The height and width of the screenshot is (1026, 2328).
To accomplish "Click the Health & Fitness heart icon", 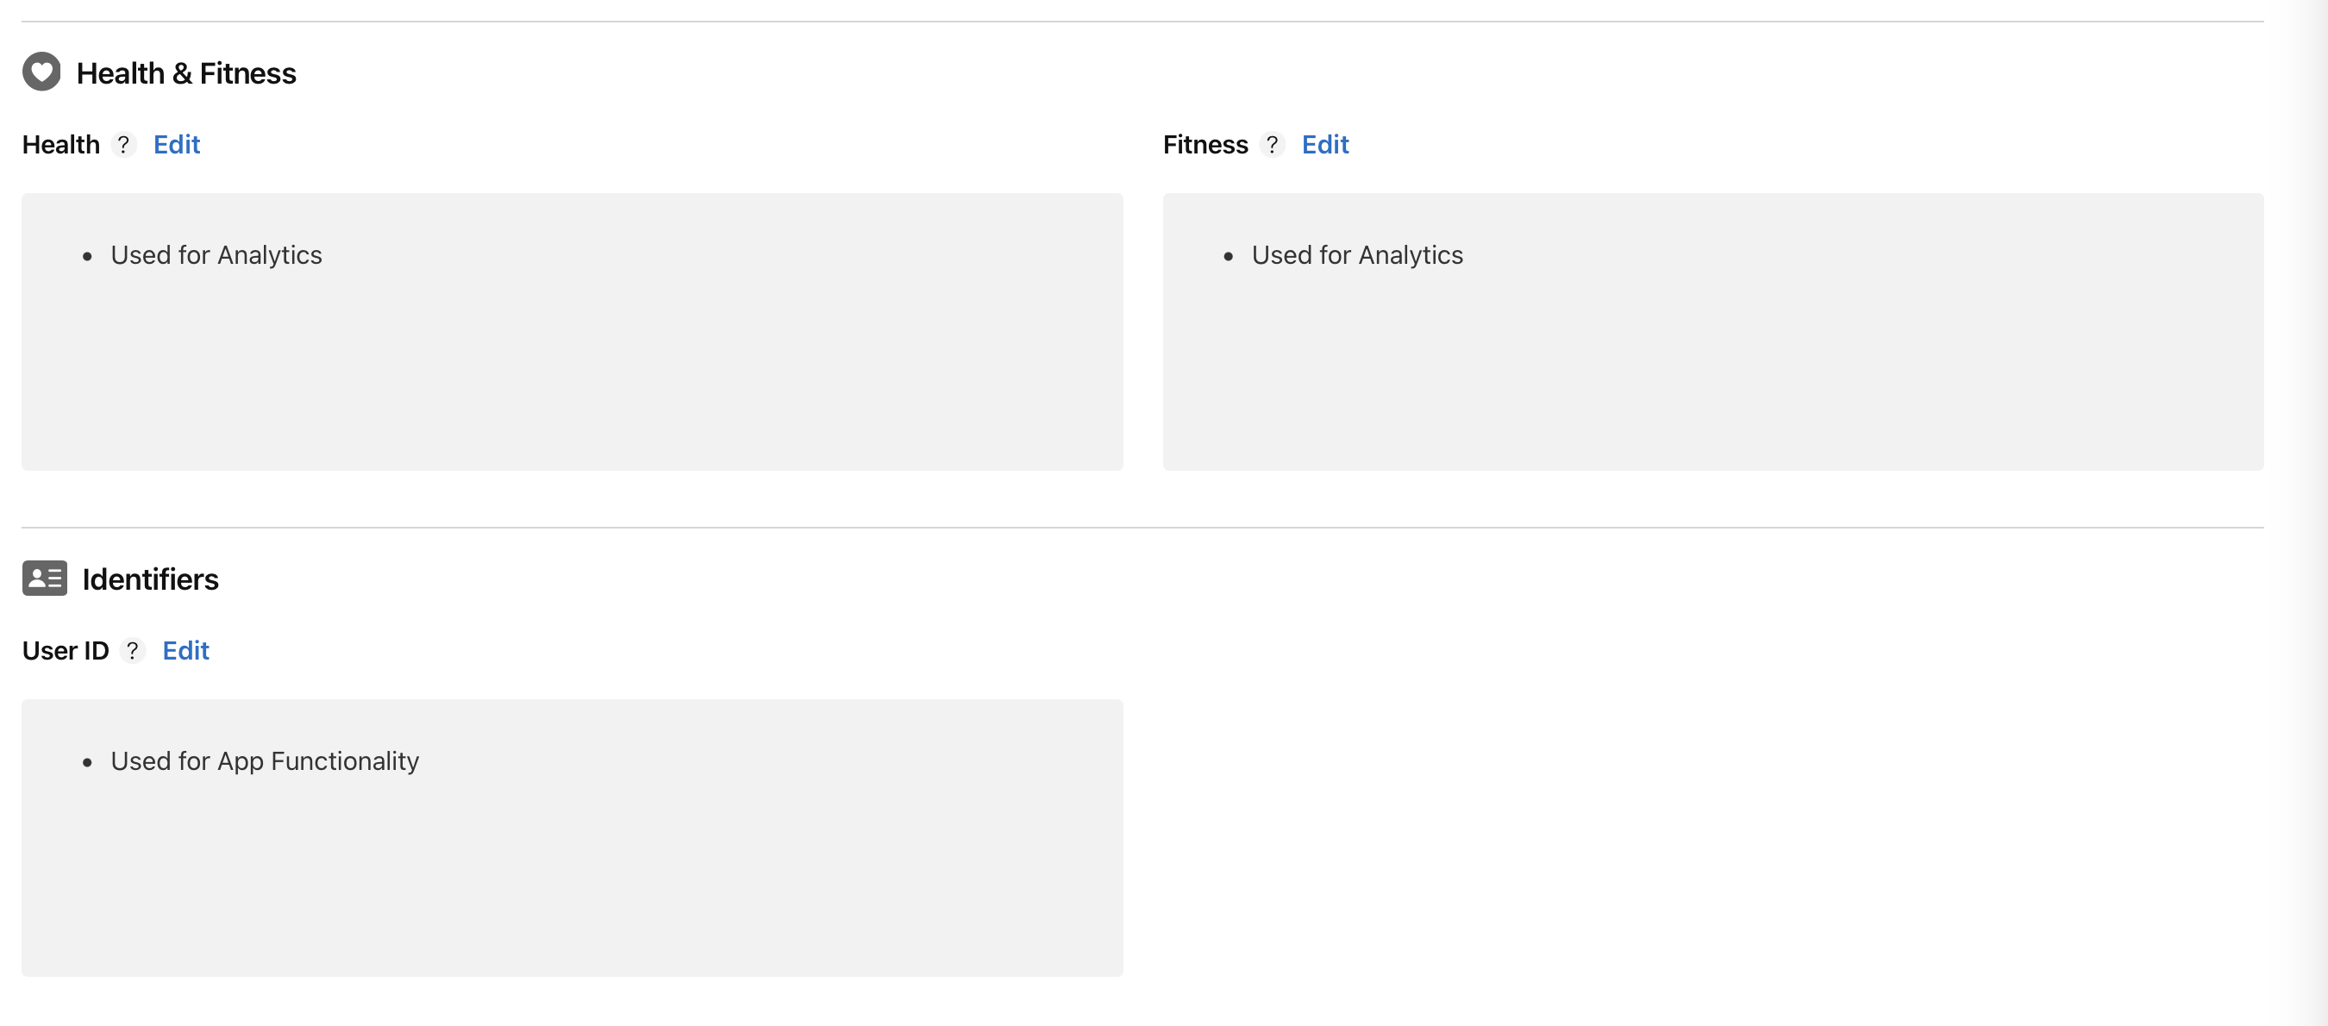I will pyautogui.click(x=41, y=72).
